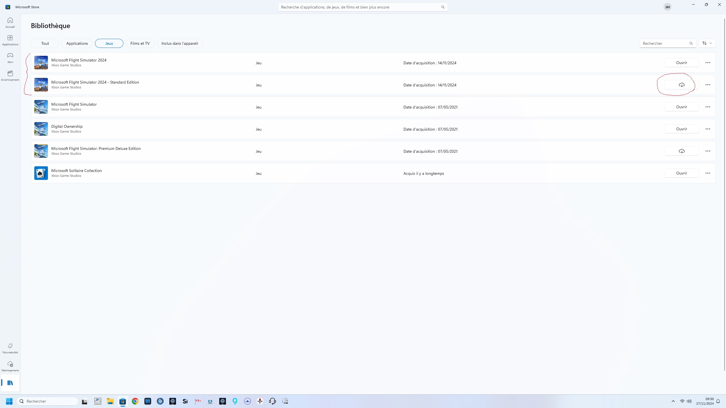The image size is (726, 408).
Task: Click Ouvrir for Digital Ownership
Action: (681, 129)
